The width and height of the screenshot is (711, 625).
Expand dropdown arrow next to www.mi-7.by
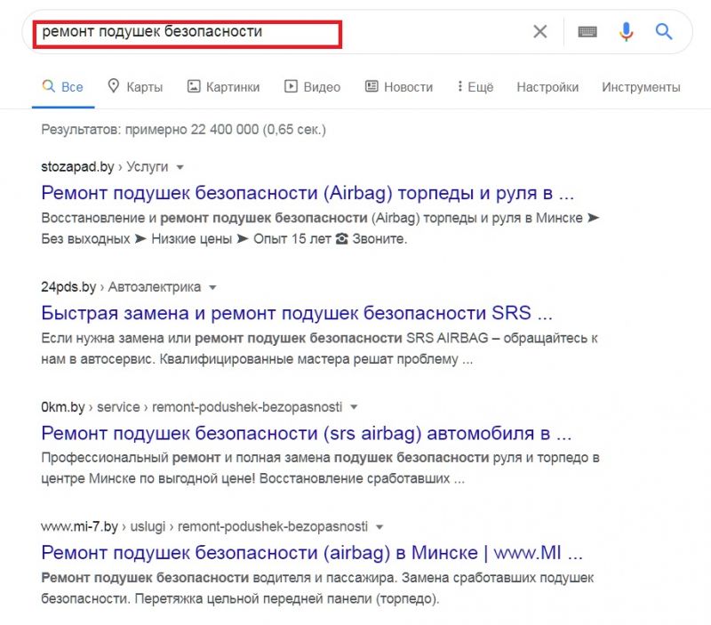[379, 526]
